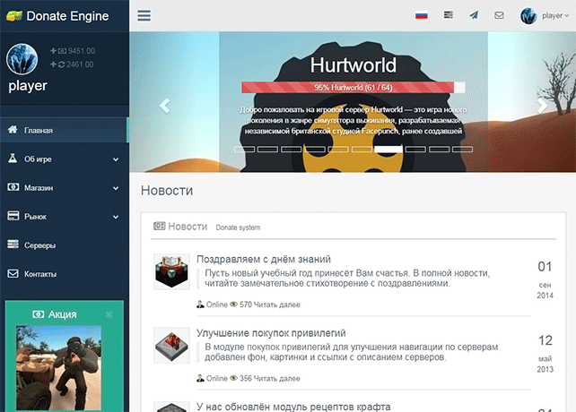Open the servers list icon in top bar
This screenshot has width=576, height=412.
click(x=448, y=15)
